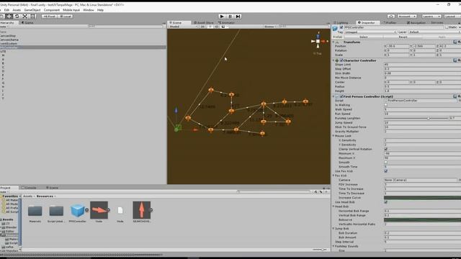Switch to the Navigation tab

[x=416, y=22]
